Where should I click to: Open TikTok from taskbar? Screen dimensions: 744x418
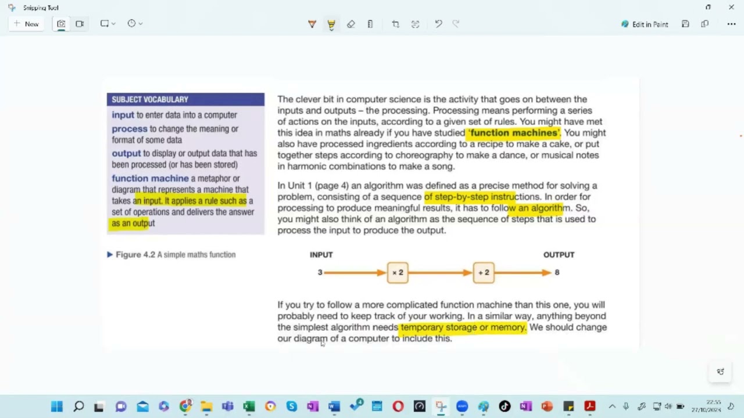click(505, 406)
